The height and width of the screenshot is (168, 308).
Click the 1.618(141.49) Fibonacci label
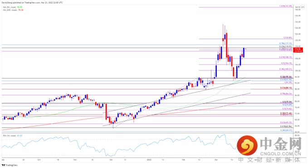click(x=285, y=6)
